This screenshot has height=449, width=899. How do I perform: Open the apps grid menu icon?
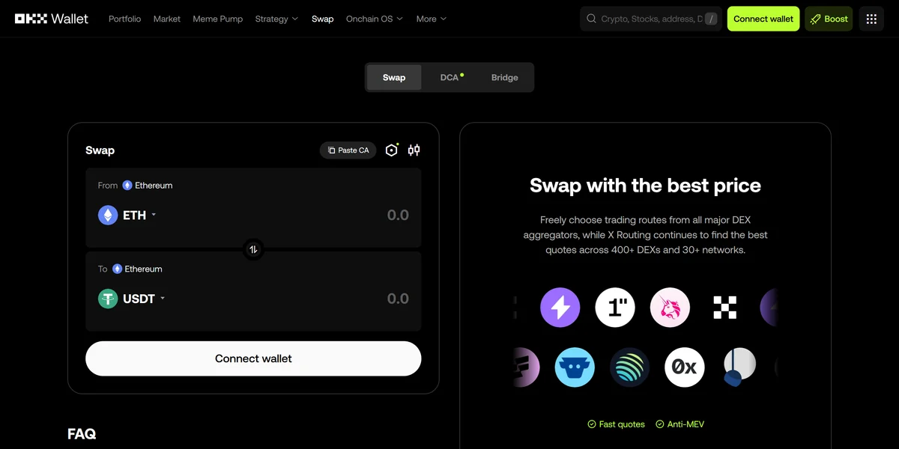[x=871, y=19]
